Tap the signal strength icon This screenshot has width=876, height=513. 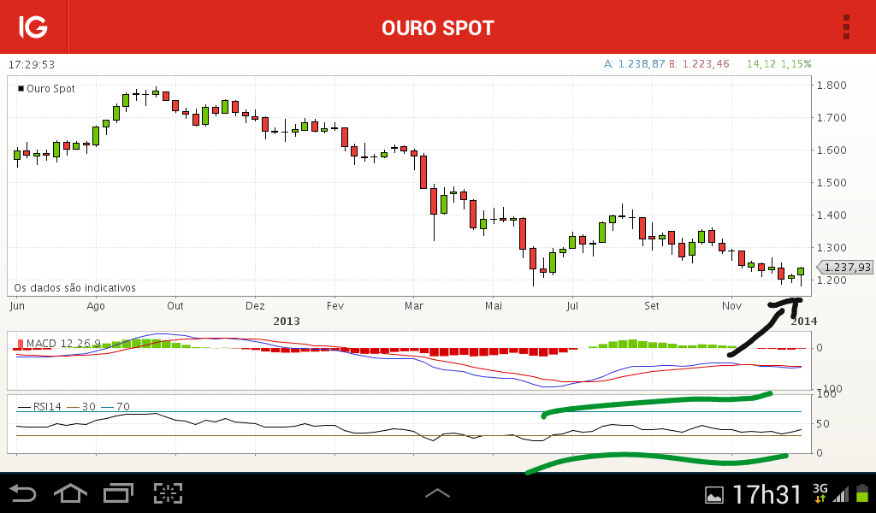[841, 494]
